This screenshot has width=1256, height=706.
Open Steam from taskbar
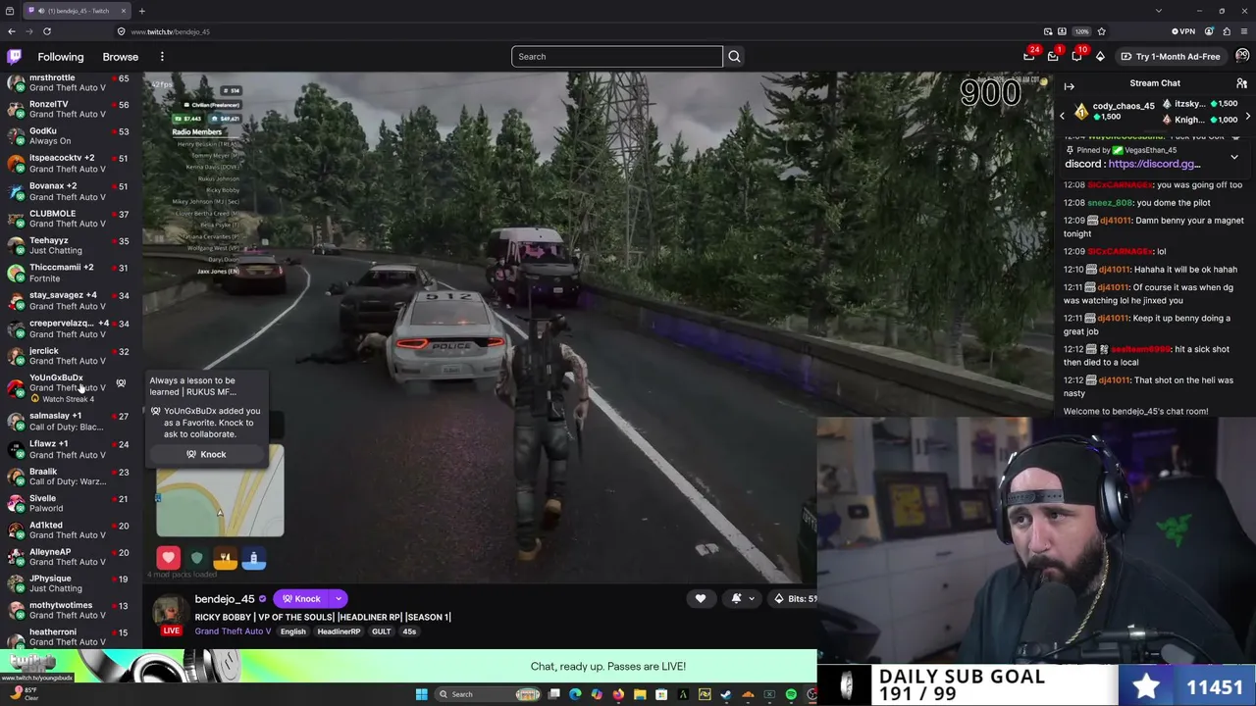pos(726,694)
